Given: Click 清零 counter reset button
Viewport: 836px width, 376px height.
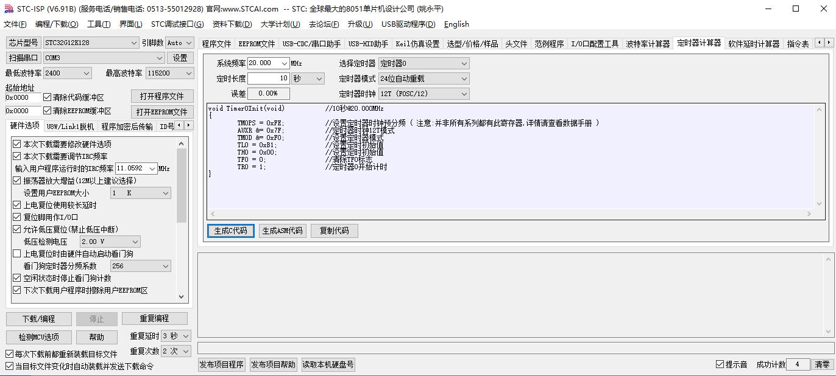Looking at the screenshot, I should [822, 364].
